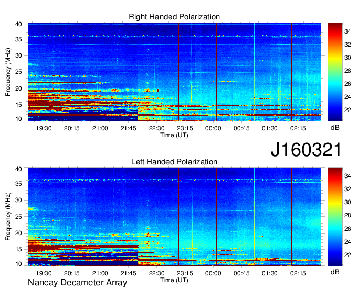
Task: Click "25" frequency tick of Left Handed plot
Action: [x=18, y=217]
